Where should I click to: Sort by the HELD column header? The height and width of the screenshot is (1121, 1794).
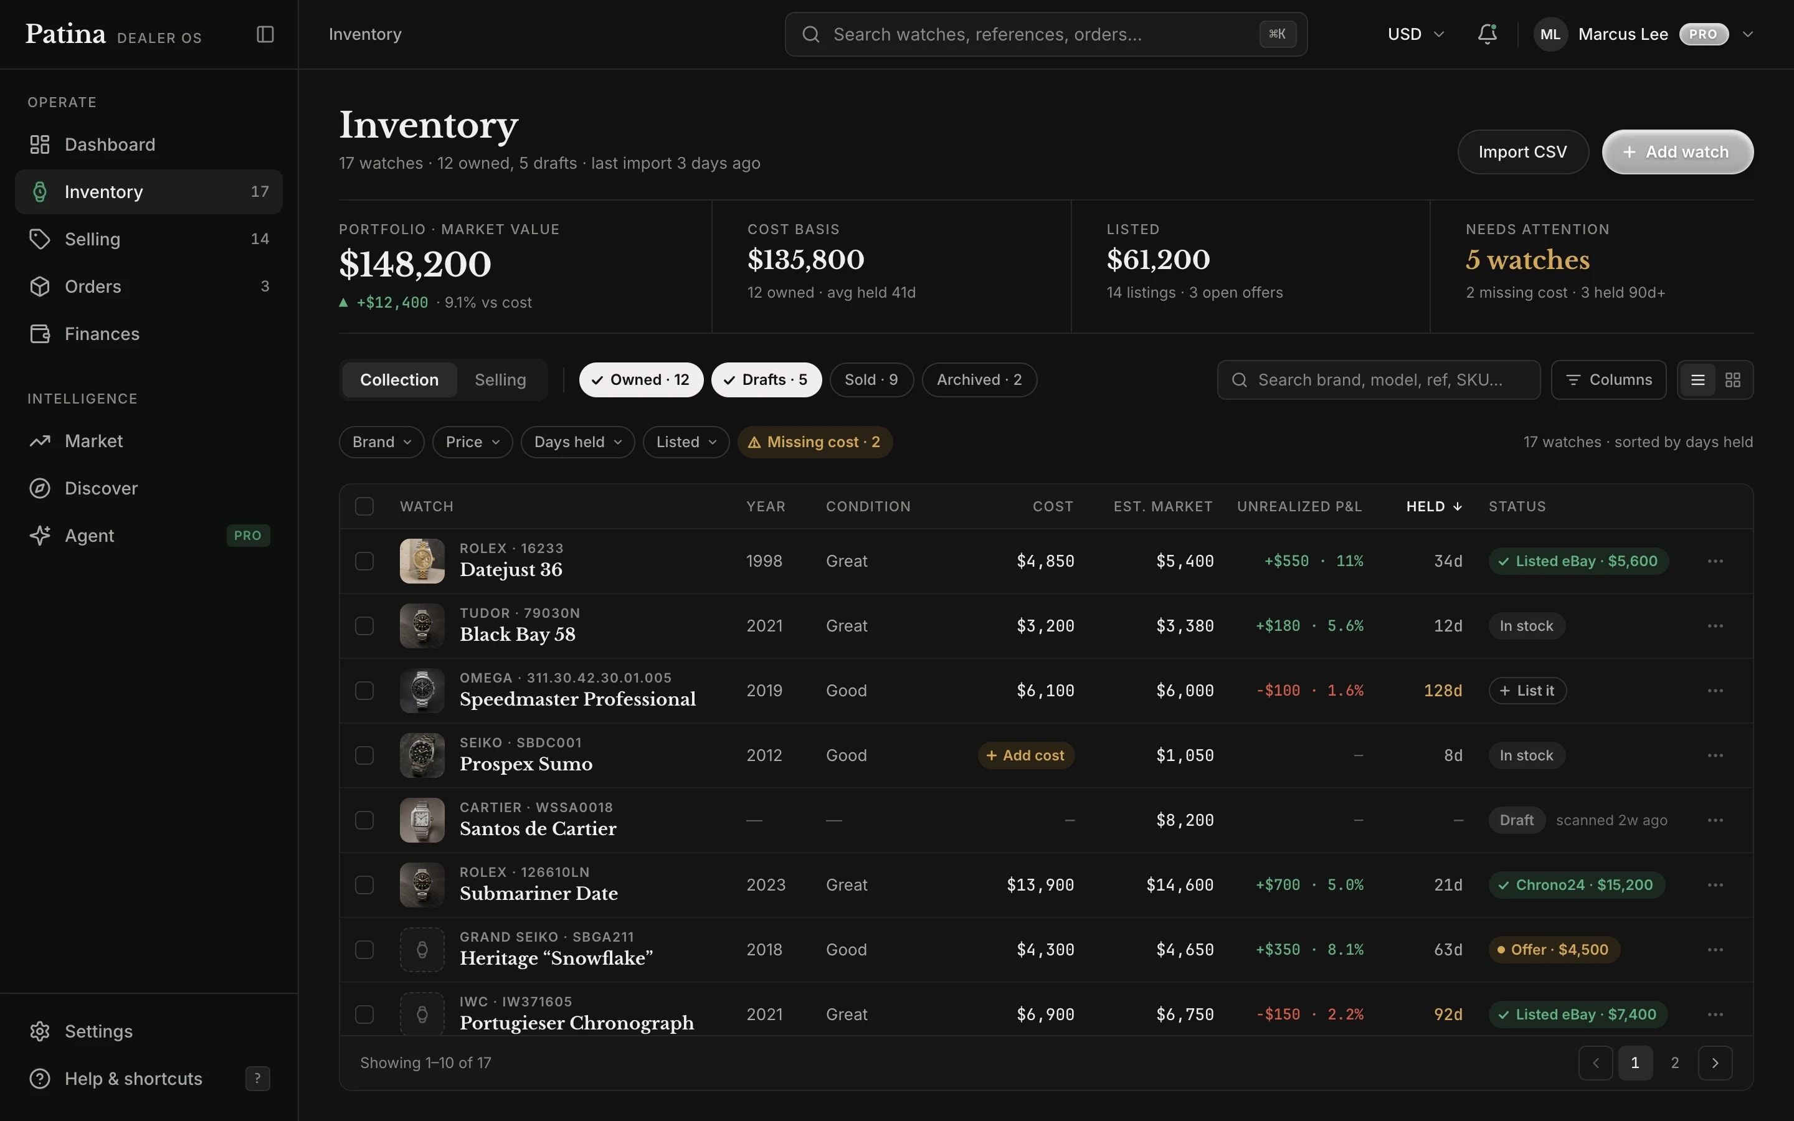[x=1434, y=506]
